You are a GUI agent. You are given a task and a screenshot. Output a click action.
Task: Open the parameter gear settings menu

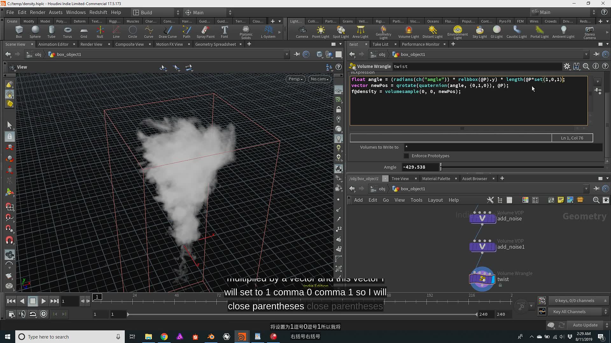[567, 66]
